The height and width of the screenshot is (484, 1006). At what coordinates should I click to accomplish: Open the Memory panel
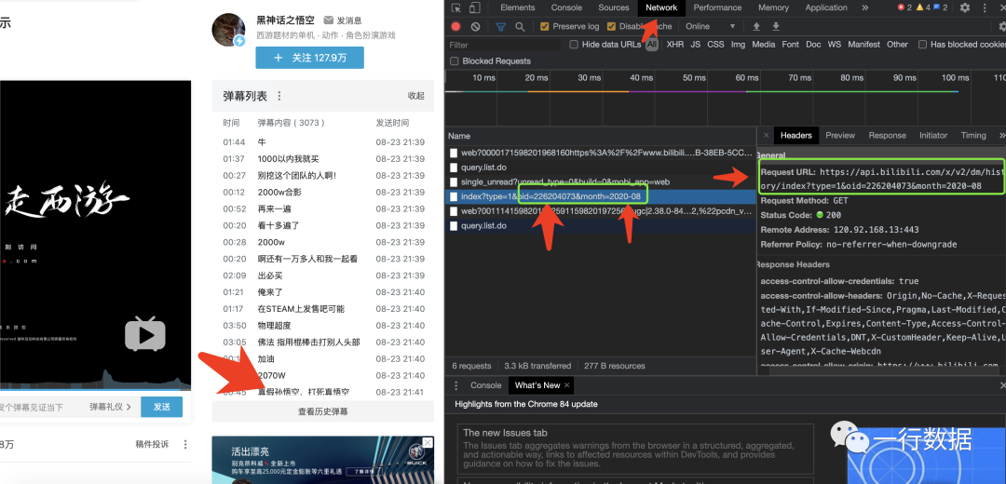pyautogui.click(x=773, y=7)
